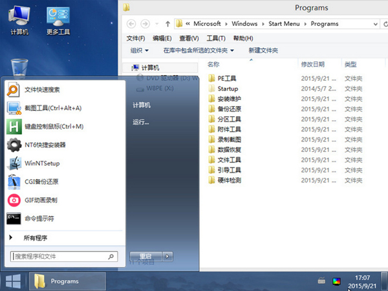
Task: Click the Windows Start button on taskbar
Action: (12, 281)
